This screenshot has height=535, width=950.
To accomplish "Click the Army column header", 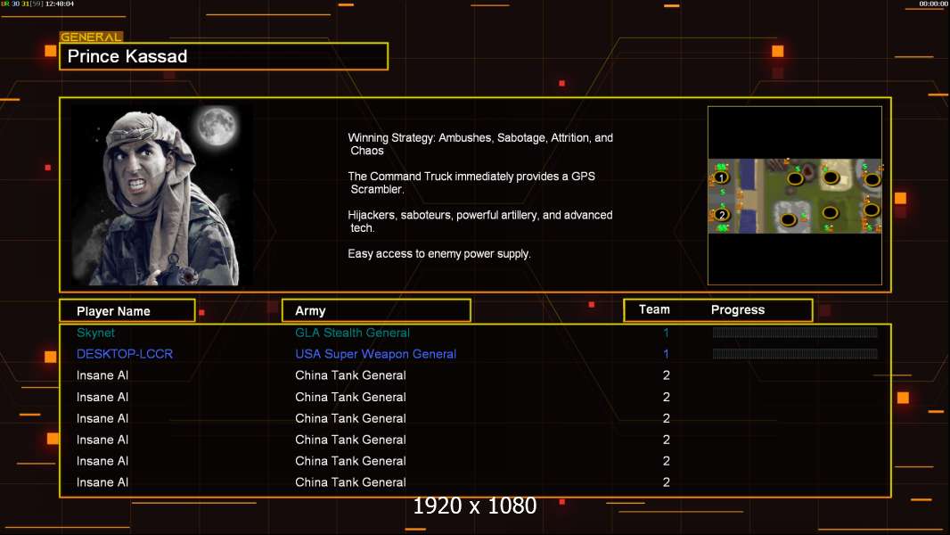I will [376, 310].
